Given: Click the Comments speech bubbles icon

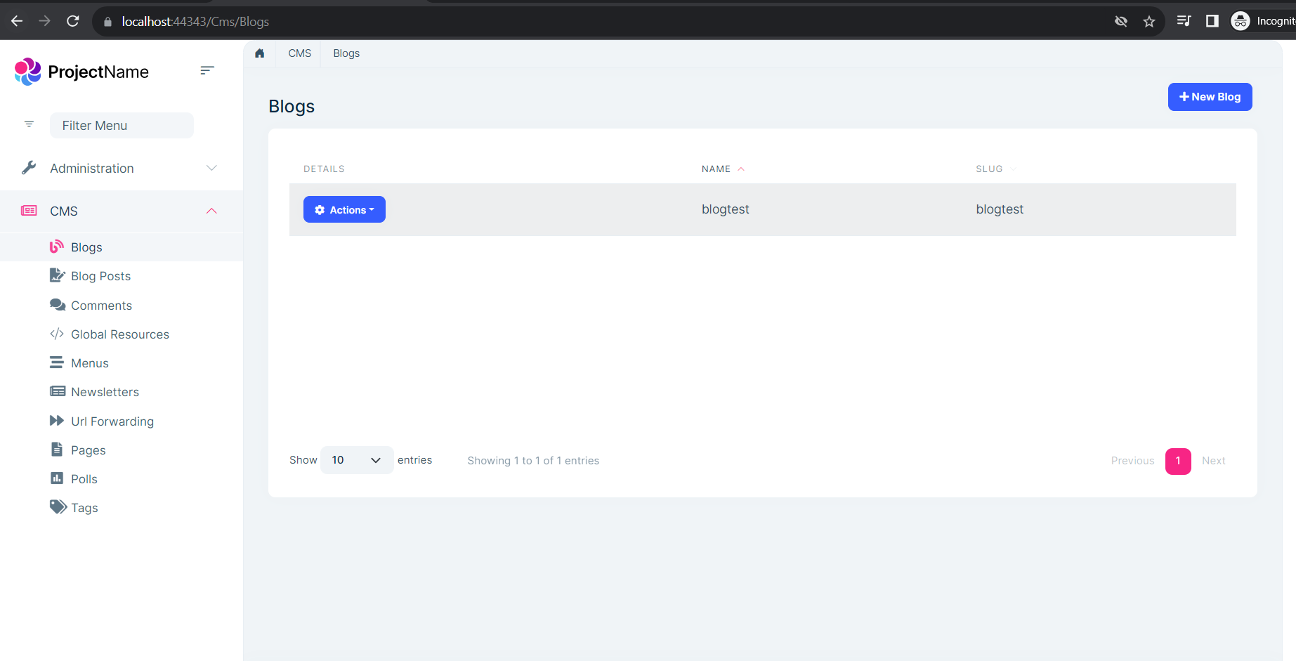Looking at the screenshot, I should point(58,305).
